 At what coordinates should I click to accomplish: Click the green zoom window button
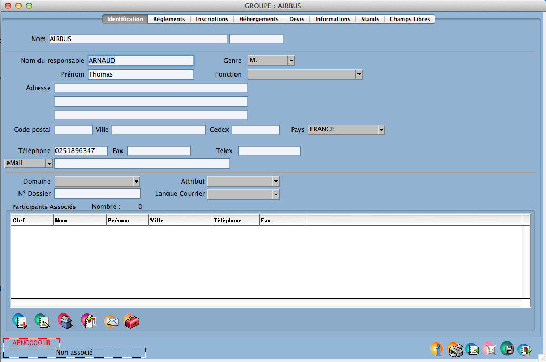pyautogui.click(x=29, y=6)
